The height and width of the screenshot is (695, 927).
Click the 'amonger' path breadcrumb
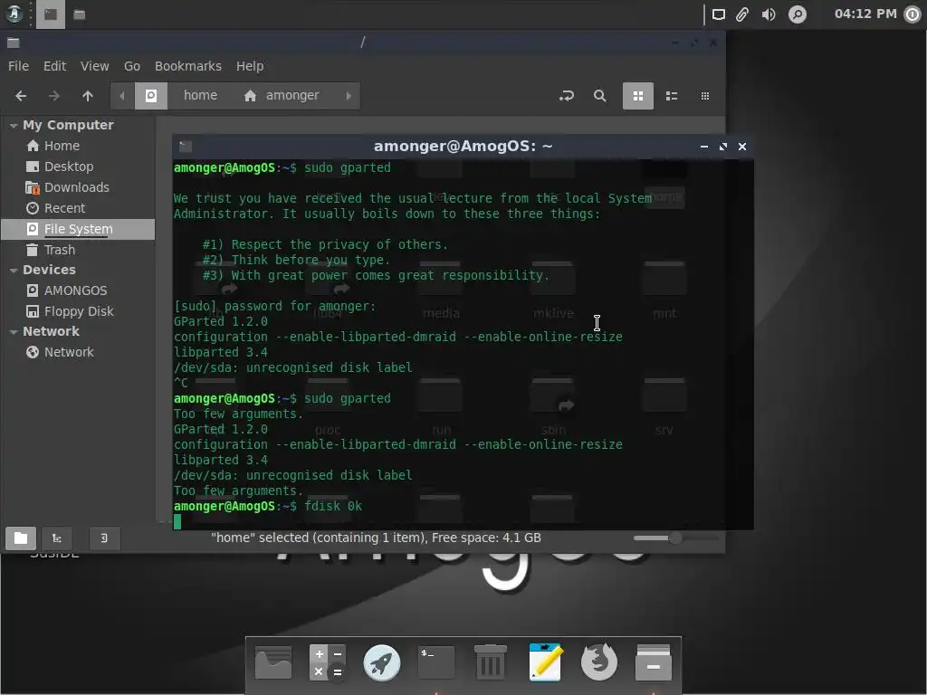pyautogui.click(x=282, y=96)
